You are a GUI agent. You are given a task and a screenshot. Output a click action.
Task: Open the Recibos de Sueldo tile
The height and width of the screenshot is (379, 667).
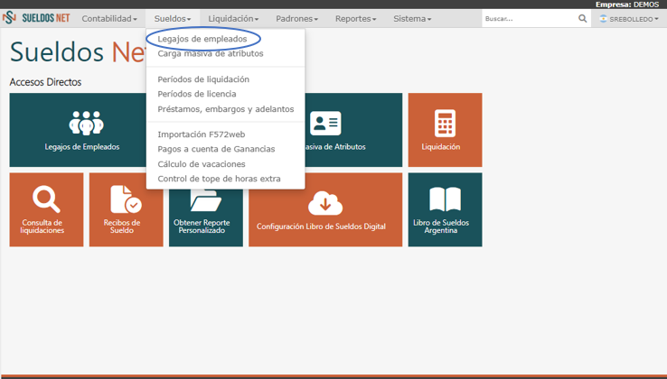[126, 209]
